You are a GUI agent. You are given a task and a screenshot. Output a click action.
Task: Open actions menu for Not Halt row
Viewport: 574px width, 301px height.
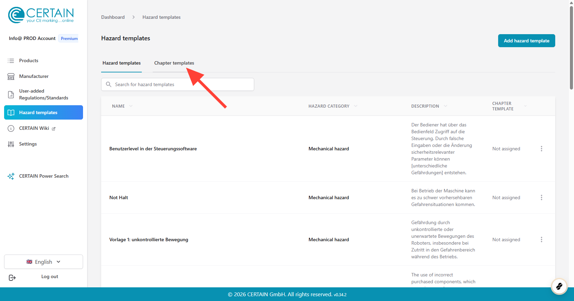pos(542,197)
